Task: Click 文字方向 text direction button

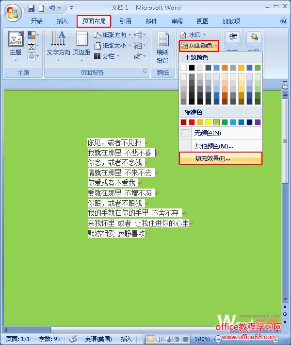Action: [58, 46]
